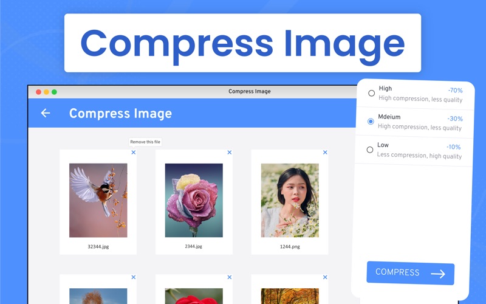Click 'Less compression, high quality' description
The height and width of the screenshot is (304, 486).
tap(419, 155)
